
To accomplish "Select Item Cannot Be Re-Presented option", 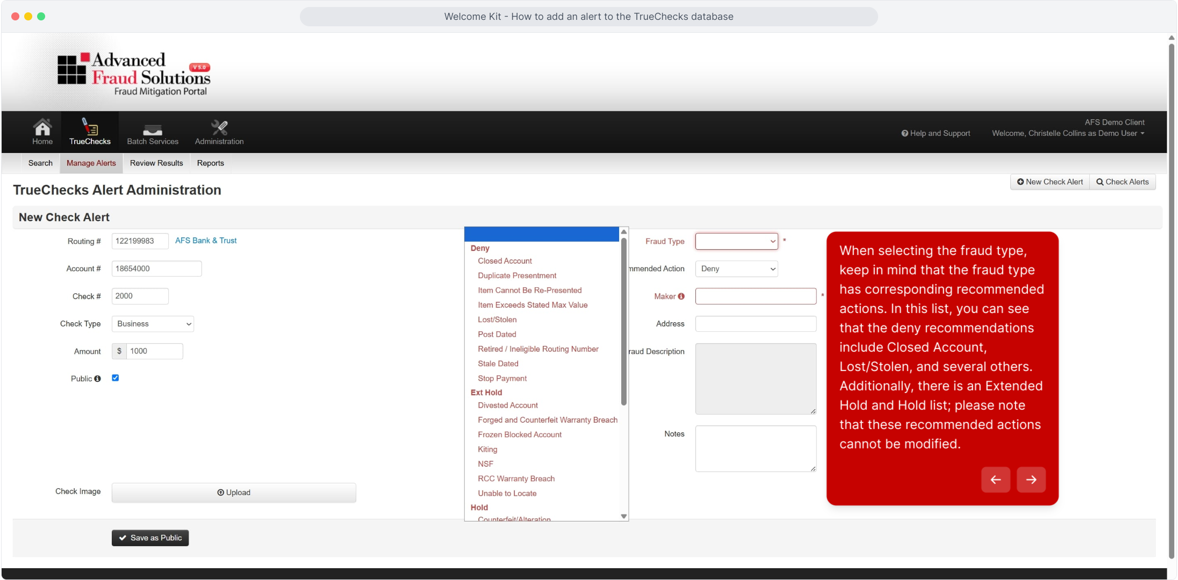I will [x=530, y=291].
